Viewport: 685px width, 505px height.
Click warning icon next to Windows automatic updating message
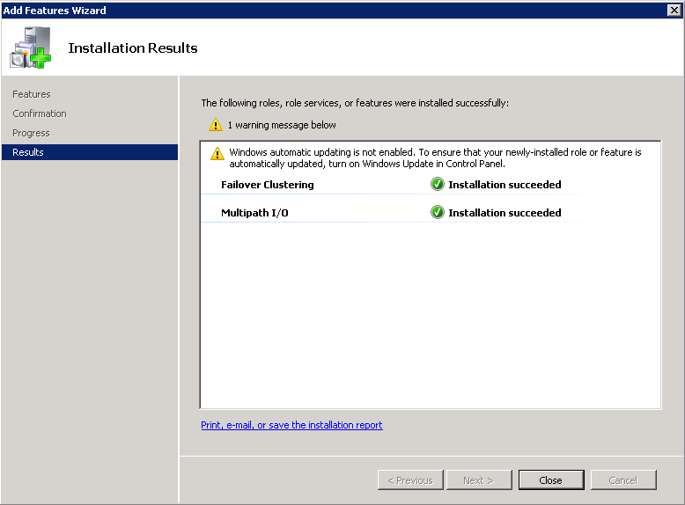tap(217, 154)
